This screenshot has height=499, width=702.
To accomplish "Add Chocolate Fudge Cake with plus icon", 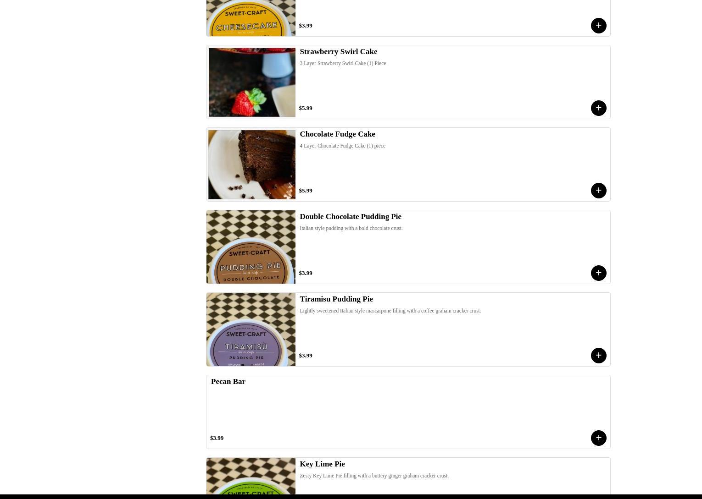I will point(598,191).
